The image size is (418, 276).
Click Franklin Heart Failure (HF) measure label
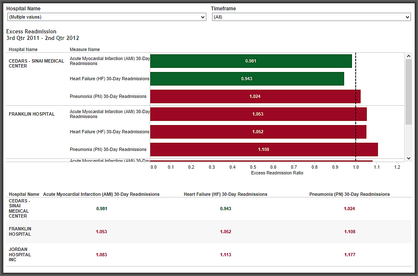point(110,132)
